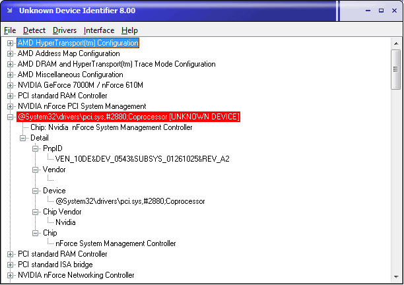This screenshot has height=285, width=404.
Task: Open the Drivers menu
Action: (65, 30)
